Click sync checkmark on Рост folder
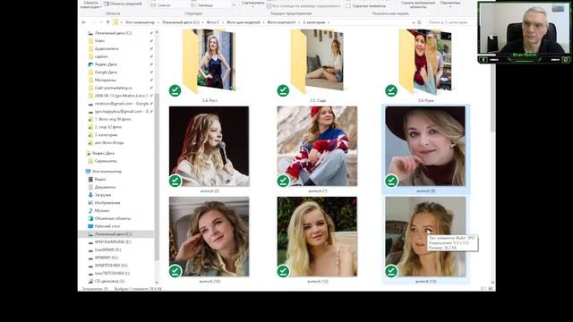 pyautogui.click(x=175, y=90)
